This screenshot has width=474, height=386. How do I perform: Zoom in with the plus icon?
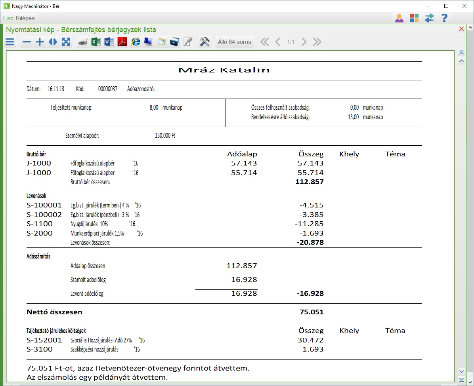[40, 42]
